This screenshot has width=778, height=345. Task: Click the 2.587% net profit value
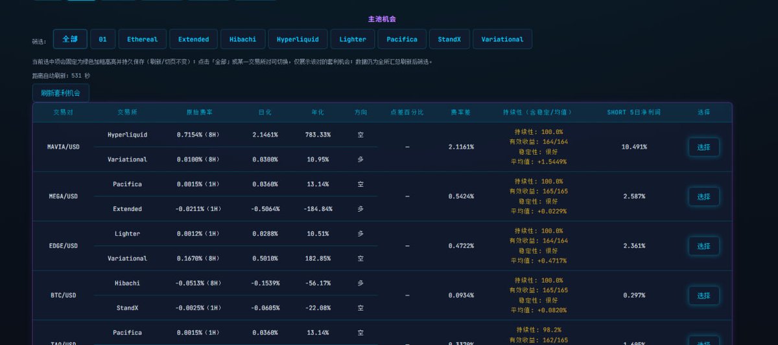click(x=633, y=196)
